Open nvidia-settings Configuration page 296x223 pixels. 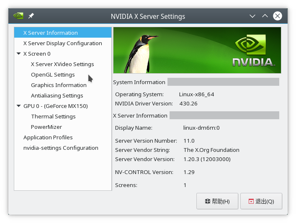[61, 148]
